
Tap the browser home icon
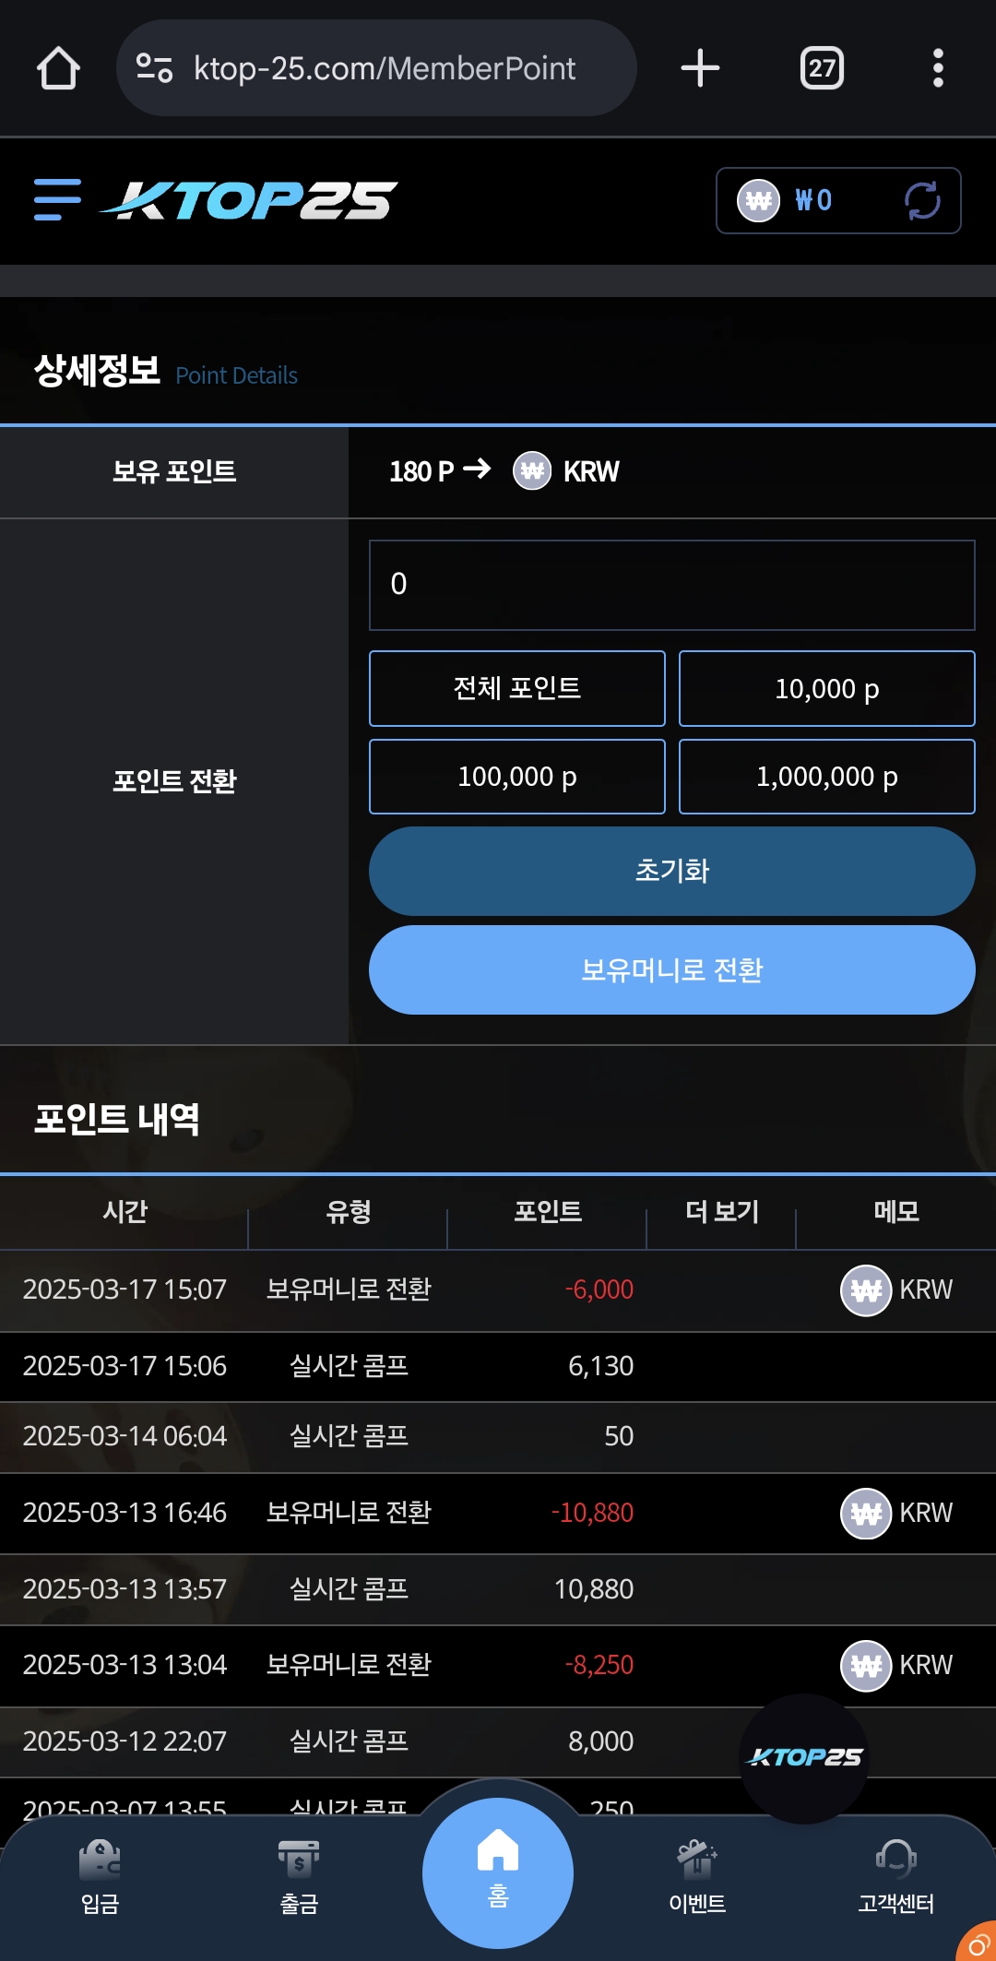tap(58, 68)
